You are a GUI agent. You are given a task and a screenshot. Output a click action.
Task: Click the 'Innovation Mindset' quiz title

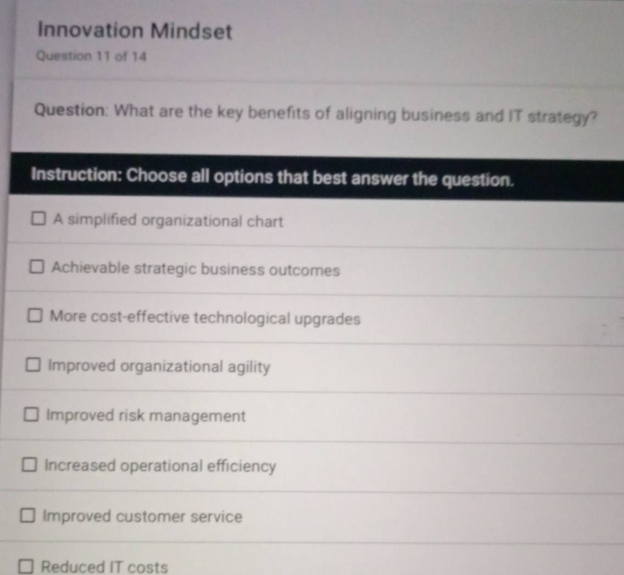(x=135, y=31)
